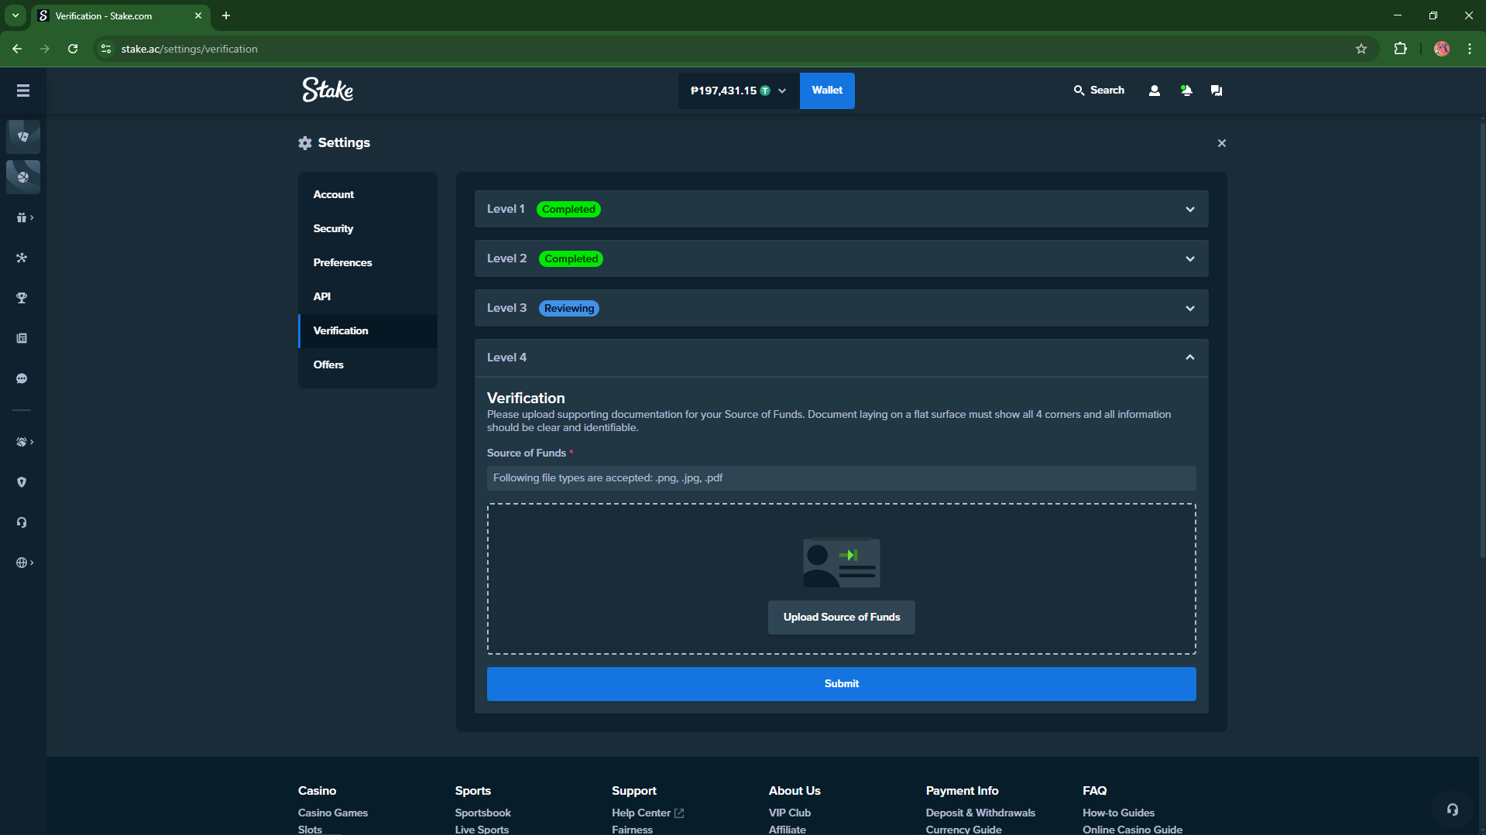Click the headset live support sidebar icon
The height and width of the screenshot is (835, 1486).
(22, 522)
